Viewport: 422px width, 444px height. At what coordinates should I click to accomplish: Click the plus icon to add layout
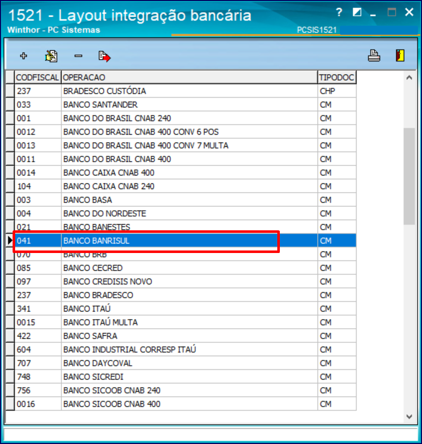point(24,56)
